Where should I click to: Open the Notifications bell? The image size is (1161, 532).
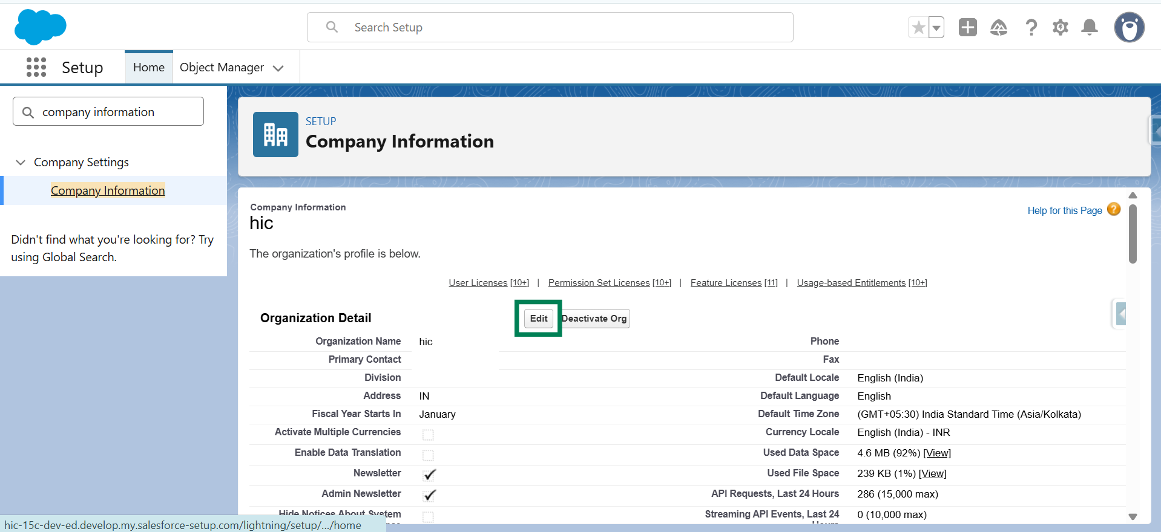[x=1090, y=27]
